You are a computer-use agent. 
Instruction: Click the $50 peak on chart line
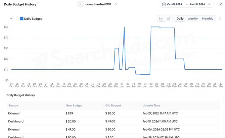tap(124, 27)
